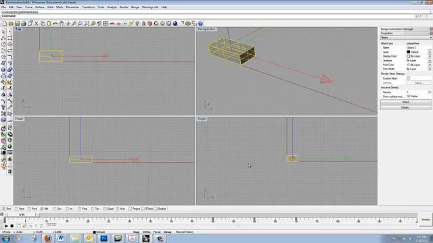
Task: Click the red car Set View icon
Action: (x=112, y=24)
